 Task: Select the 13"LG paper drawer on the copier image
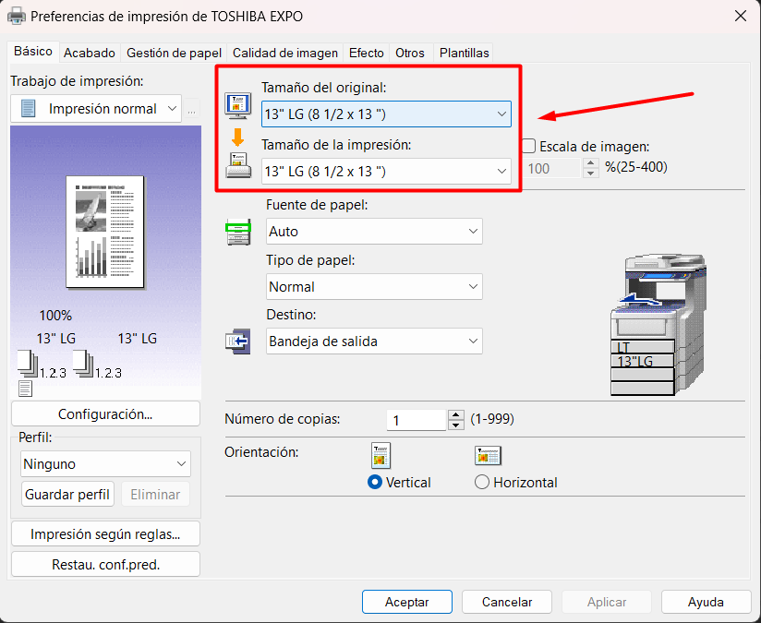643,361
